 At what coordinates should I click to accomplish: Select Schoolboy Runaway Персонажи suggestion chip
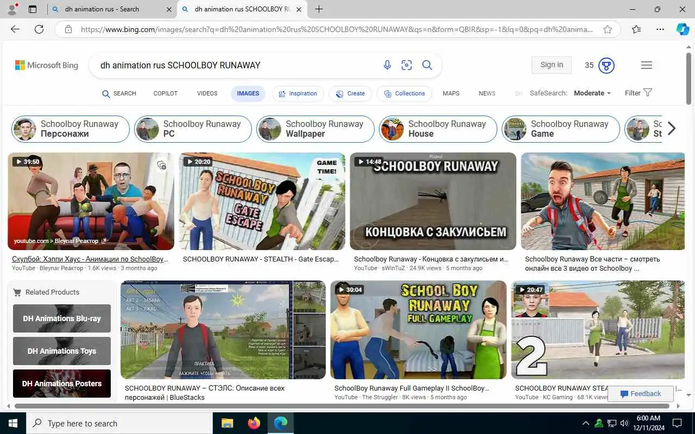pos(71,129)
